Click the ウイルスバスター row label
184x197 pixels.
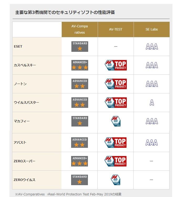[x=27, y=103]
